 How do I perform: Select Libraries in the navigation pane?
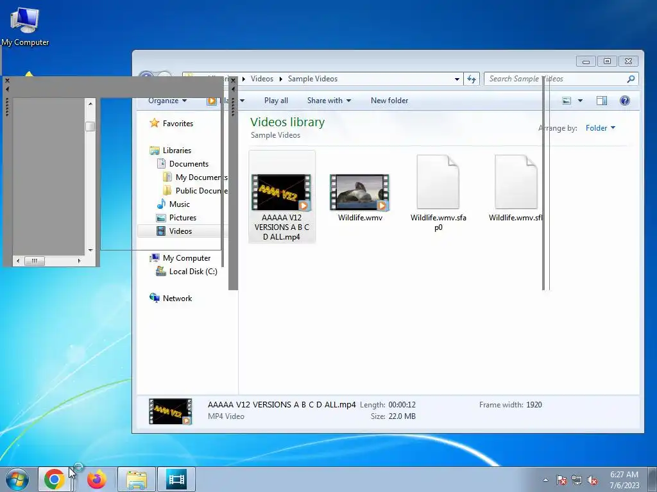[x=177, y=150]
